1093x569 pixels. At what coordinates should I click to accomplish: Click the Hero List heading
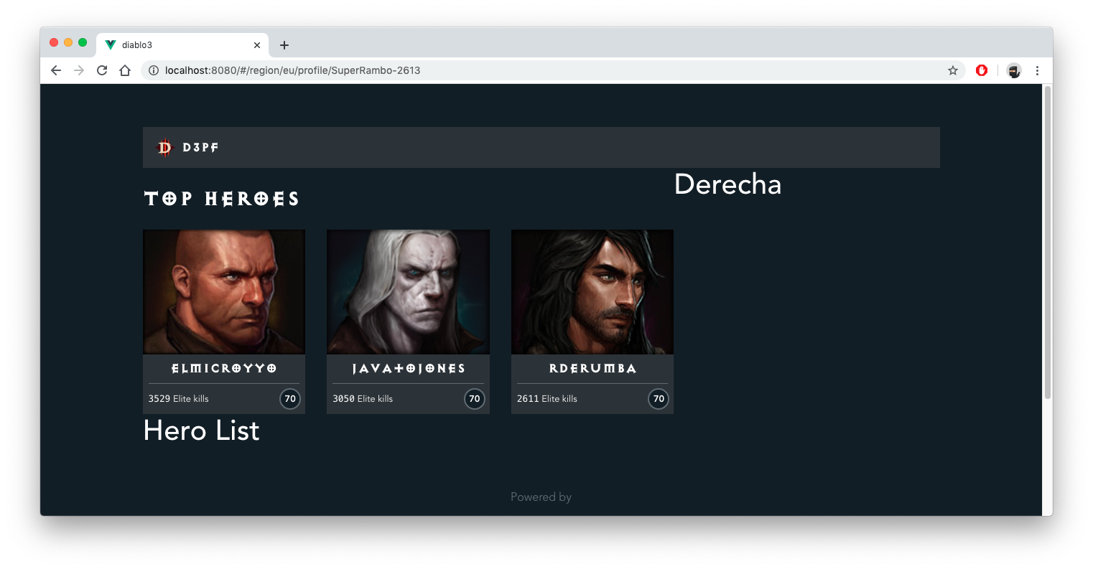coord(201,431)
